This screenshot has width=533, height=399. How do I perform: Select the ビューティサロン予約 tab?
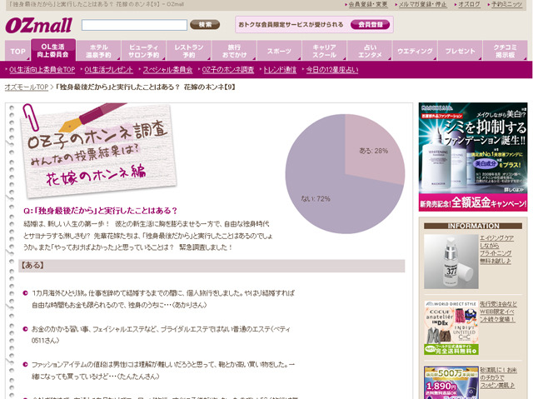[x=144, y=51]
